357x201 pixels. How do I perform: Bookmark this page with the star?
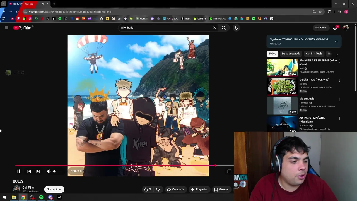tap(320, 12)
